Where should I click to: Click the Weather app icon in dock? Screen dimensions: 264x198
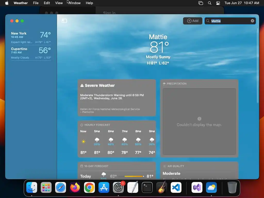point(211,187)
